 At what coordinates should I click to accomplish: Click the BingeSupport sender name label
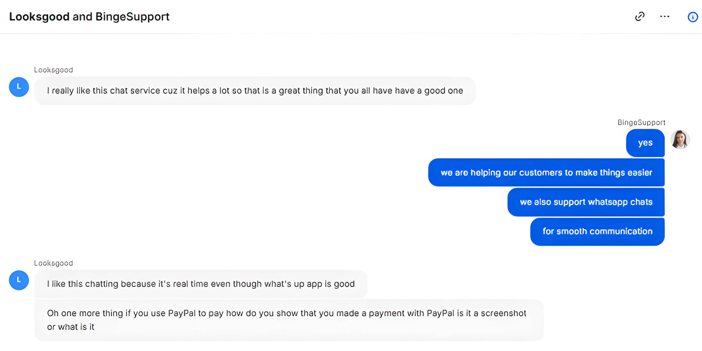641,122
